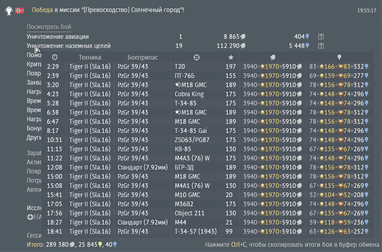Select the "Уничтожение авиации" reward row

point(58,37)
